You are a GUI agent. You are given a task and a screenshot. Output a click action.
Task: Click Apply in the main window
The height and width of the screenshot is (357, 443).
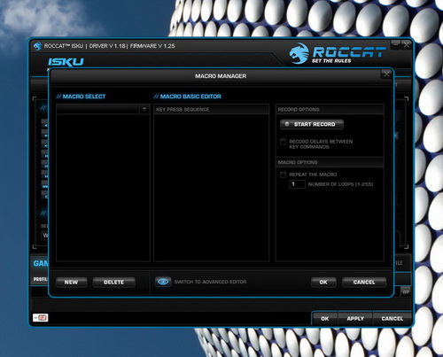tap(355, 319)
